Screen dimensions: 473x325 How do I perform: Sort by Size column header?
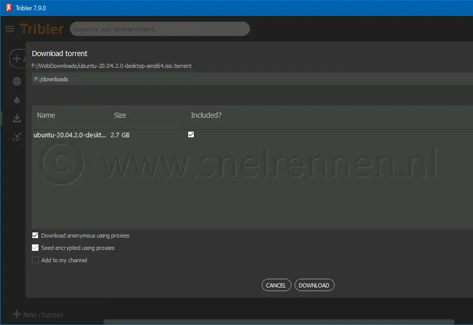point(120,115)
